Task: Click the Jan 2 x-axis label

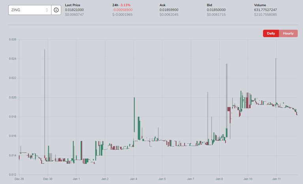Action: tap(105, 179)
